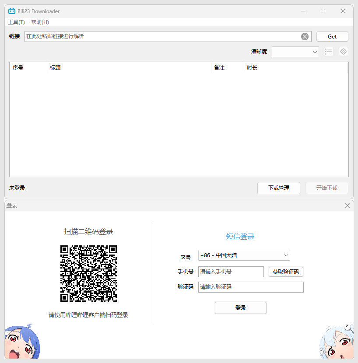Open the 帮助(H) menu
This screenshot has height=363, width=358.
tap(40, 22)
